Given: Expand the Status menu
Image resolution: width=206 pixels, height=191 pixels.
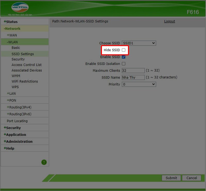Looking at the screenshot, I should coord(11,22).
